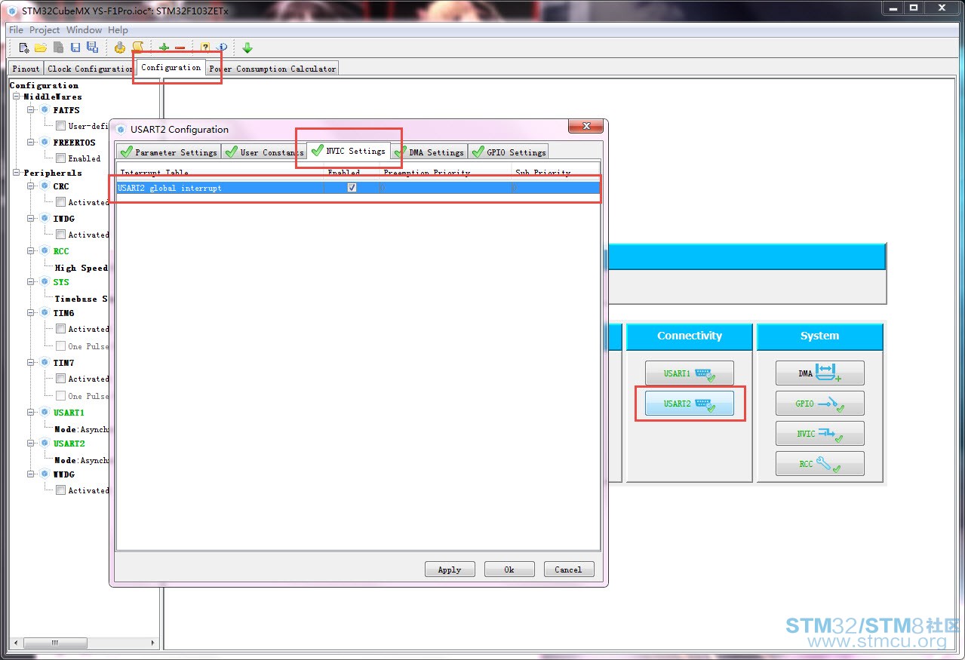Confirm the dialog with Ok
This screenshot has width=965, height=660.
[509, 569]
